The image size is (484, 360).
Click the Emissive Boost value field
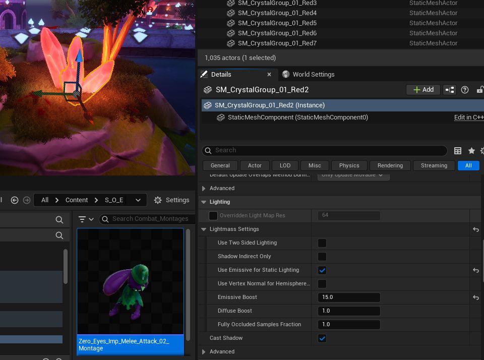(349, 297)
